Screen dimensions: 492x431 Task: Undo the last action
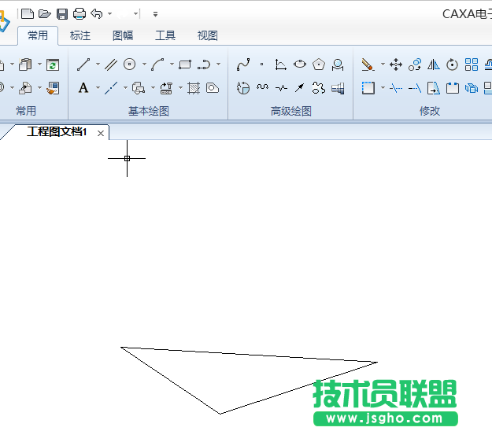(97, 14)
